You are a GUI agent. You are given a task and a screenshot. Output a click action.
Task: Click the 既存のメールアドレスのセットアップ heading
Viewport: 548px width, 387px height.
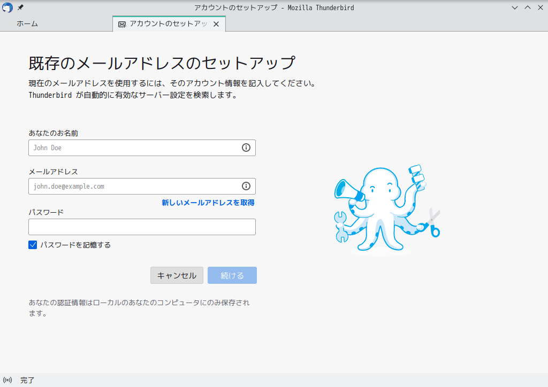point(162,63)
